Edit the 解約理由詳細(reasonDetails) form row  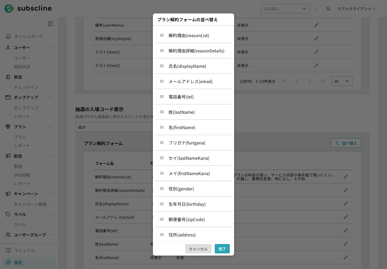point(346,190)
